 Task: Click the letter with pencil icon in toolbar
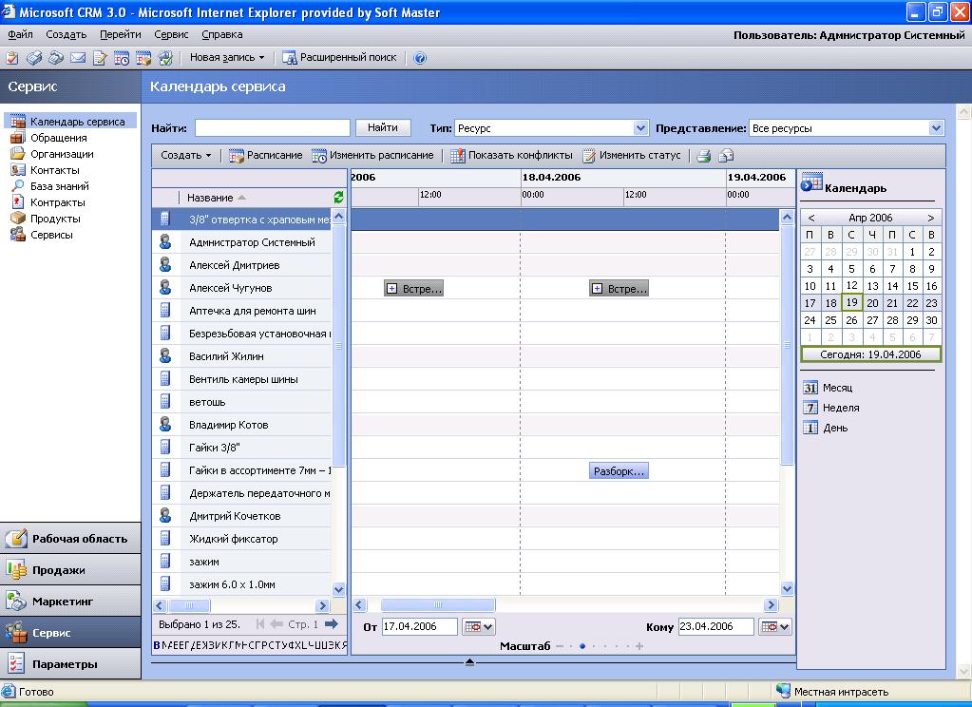tap(99, 58)
